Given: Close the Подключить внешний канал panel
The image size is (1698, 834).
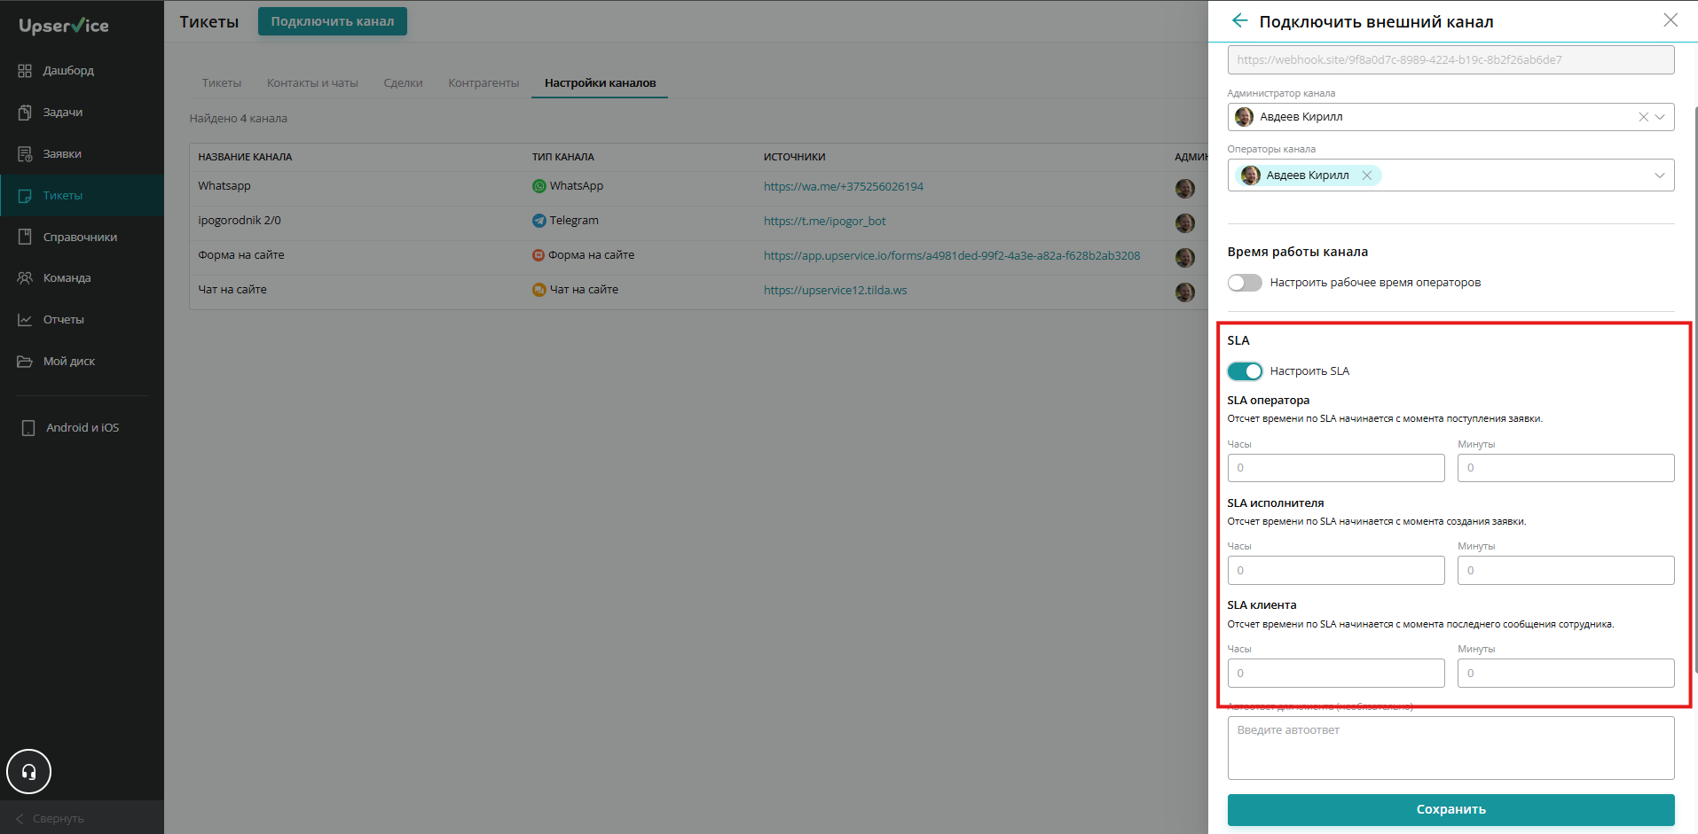Looking at the screenshot, I should click(x=1670, y=20).
